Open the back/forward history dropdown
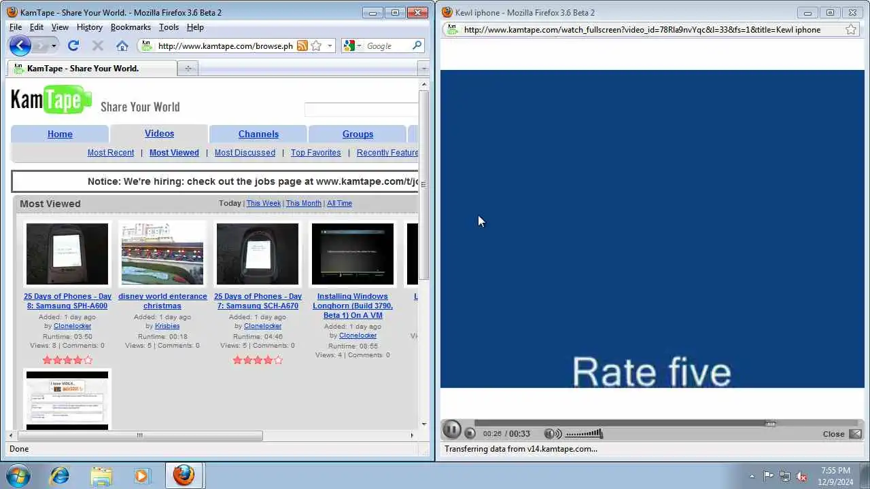 click(x=54, y=46)
